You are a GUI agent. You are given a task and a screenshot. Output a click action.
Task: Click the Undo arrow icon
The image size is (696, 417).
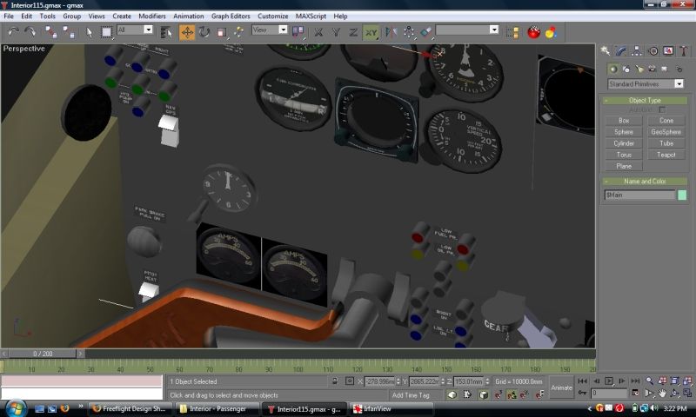click(13, 32)
